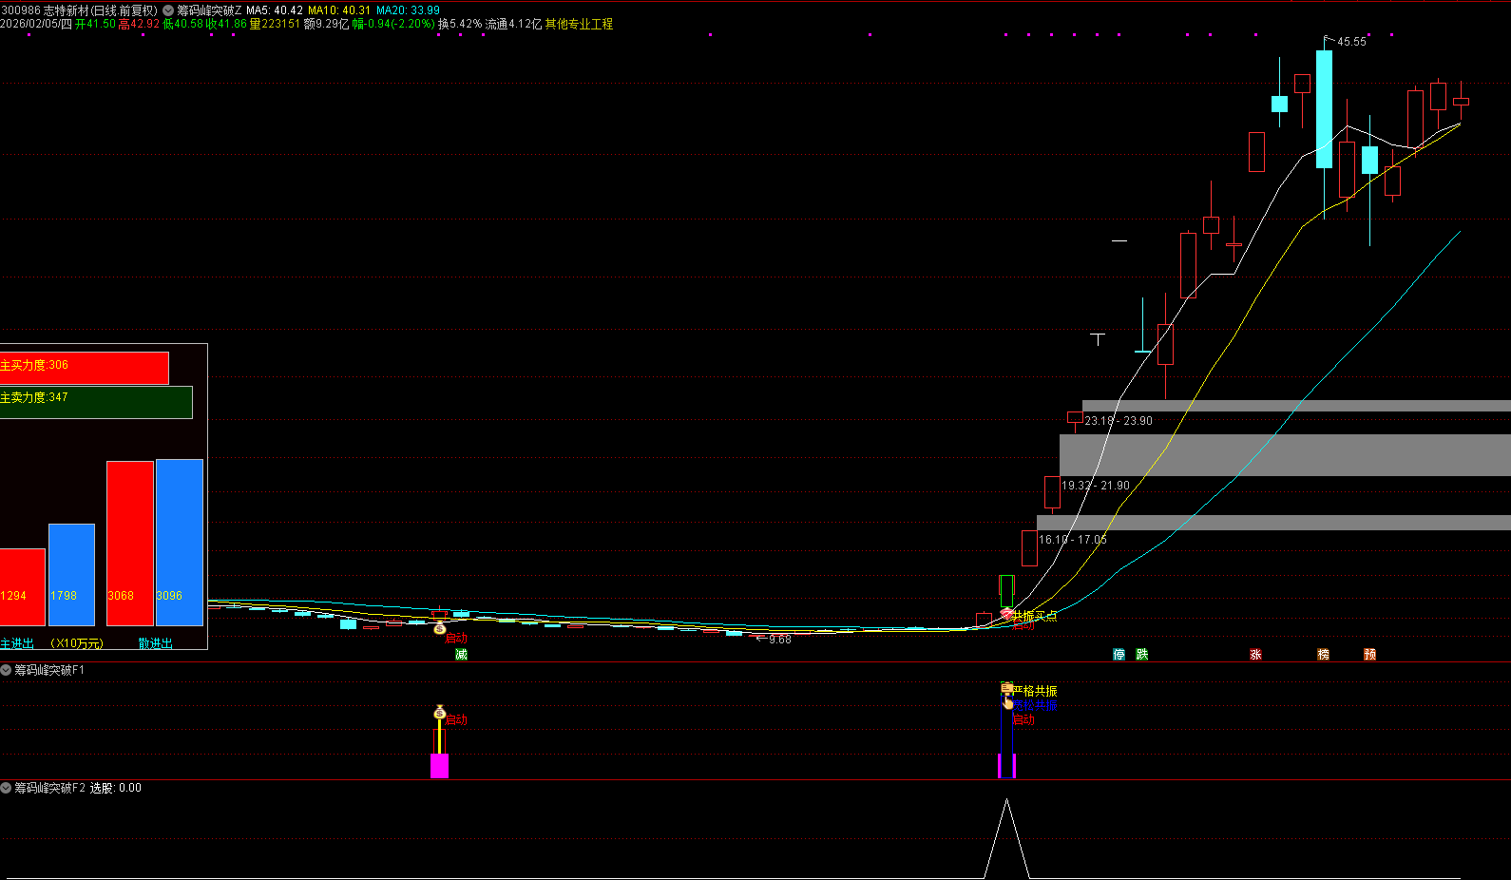Screen dimensions: 1511x880
Task: Click the 主进出 label
Action: [17, 643]
